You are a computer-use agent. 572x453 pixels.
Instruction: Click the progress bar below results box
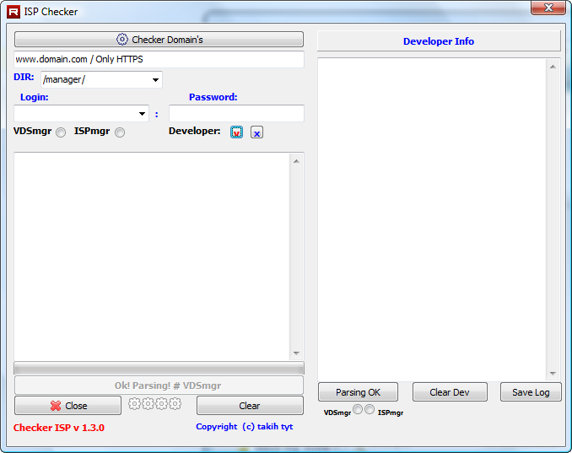pos(159,368)
